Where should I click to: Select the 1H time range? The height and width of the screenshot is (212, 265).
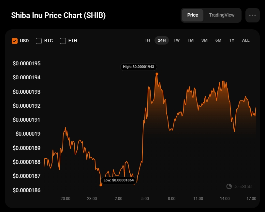coord(147,40)
